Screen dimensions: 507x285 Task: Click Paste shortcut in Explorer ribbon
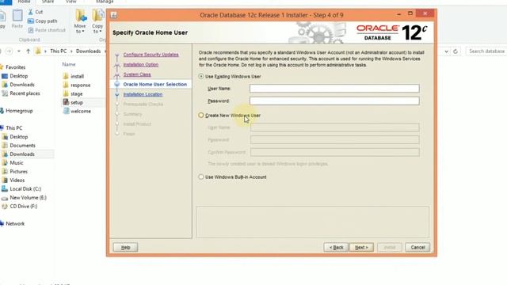(x=47, y=30)
